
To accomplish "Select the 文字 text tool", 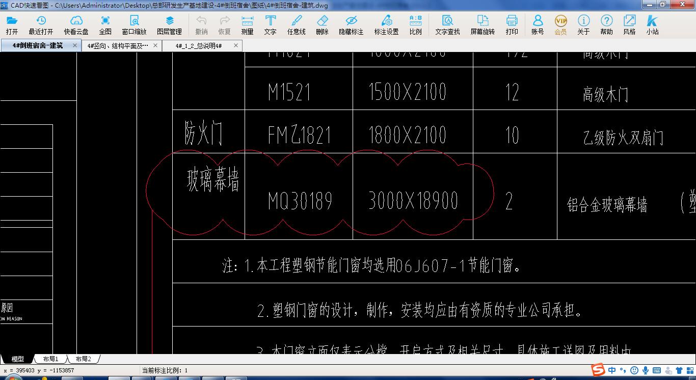I will click(270, 24).
